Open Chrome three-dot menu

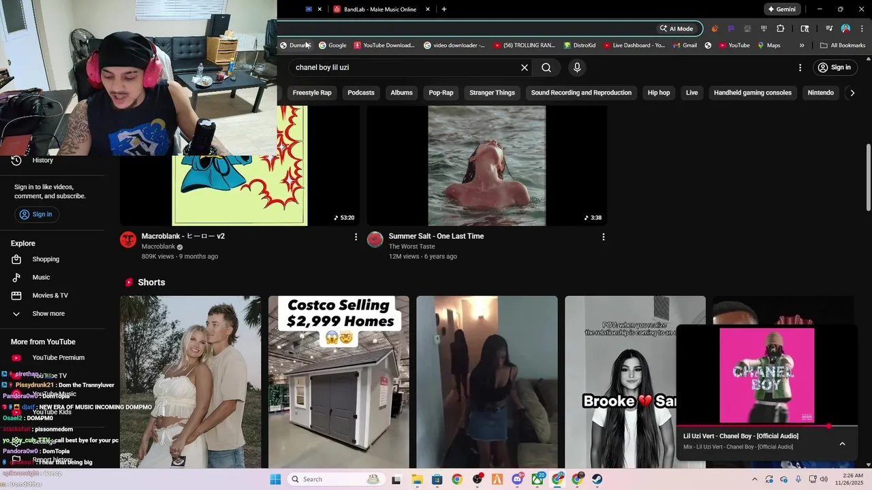862,29
